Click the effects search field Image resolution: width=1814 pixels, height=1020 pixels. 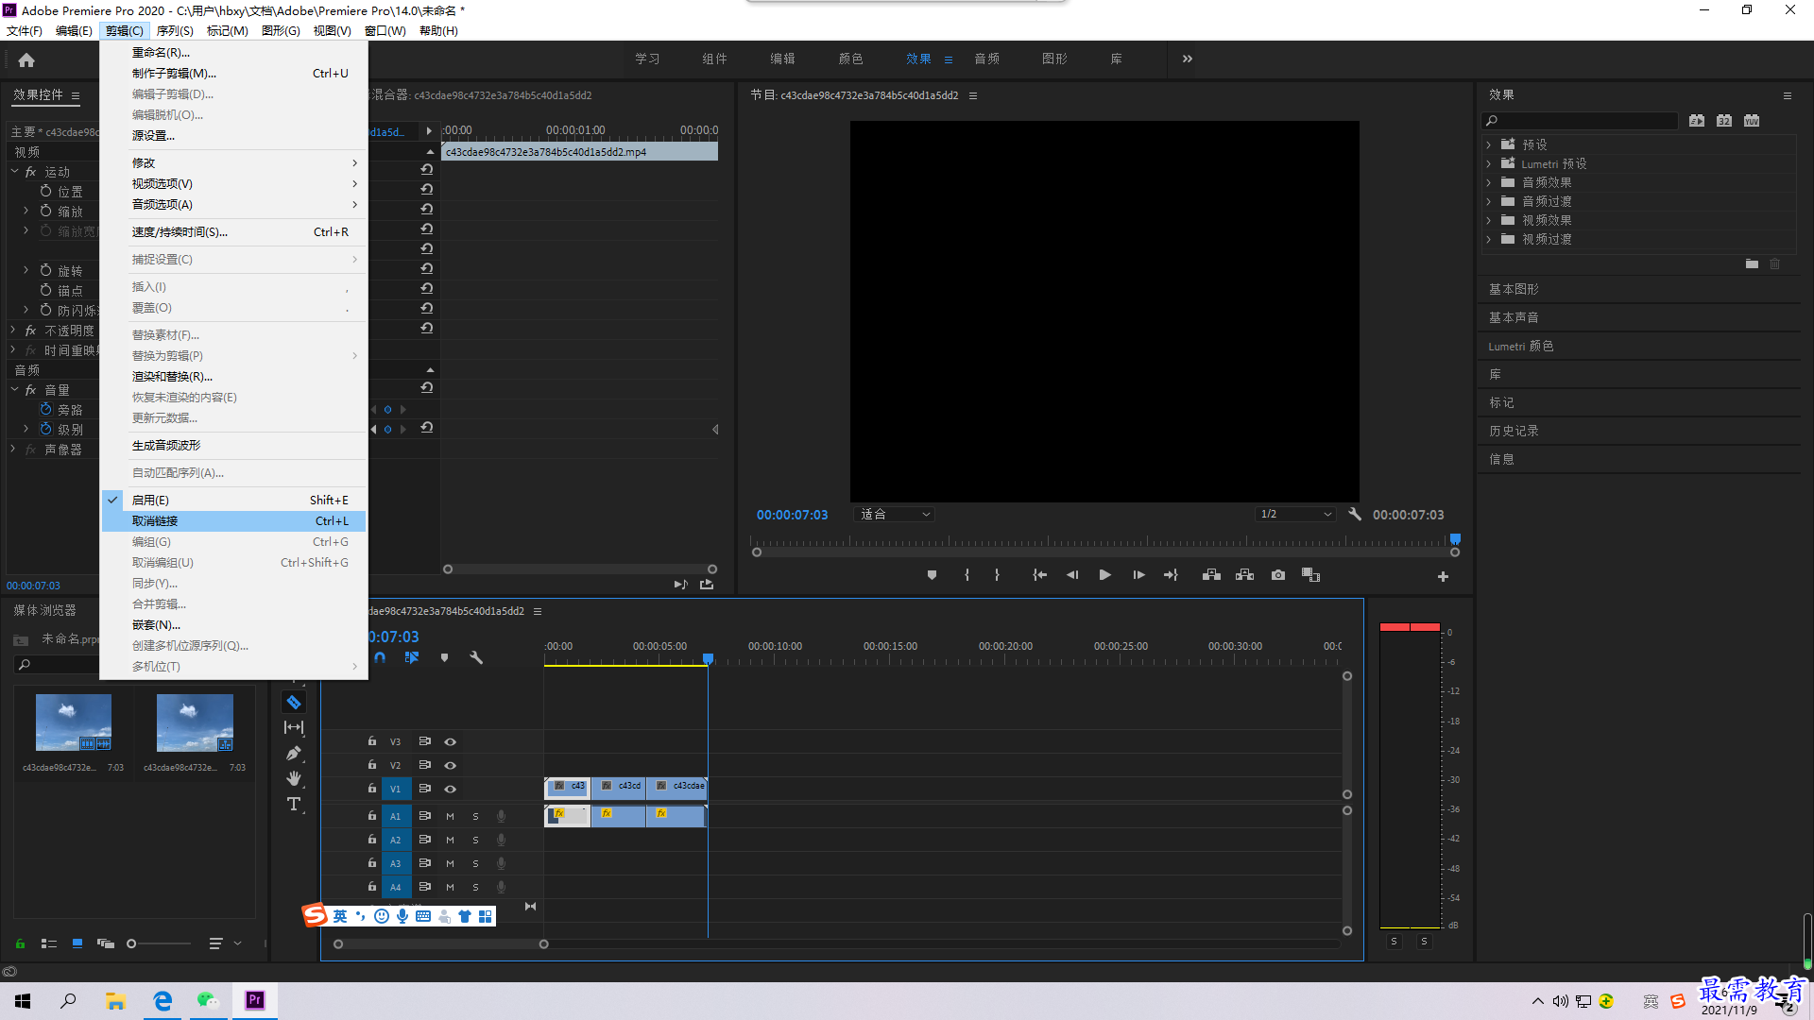(x=1580, y=120)
